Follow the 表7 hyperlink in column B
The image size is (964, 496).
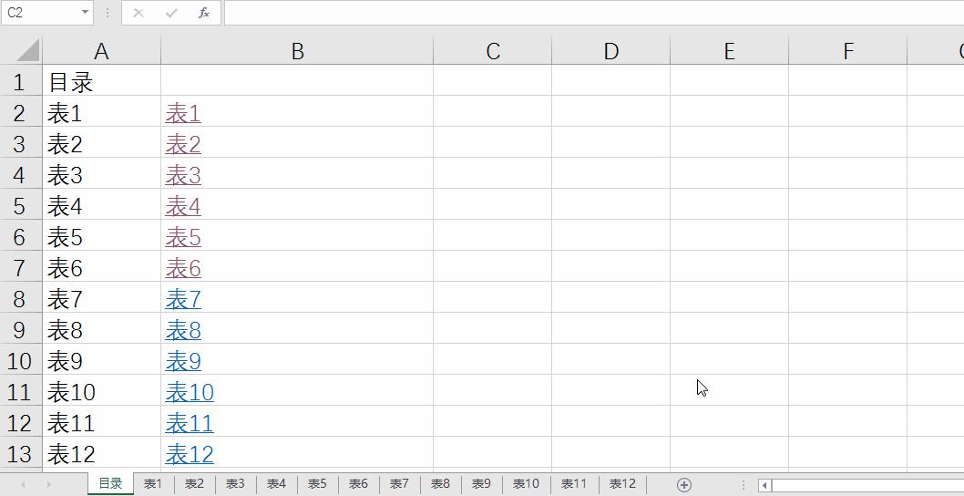pyautogui.click(x=183, y=299)
